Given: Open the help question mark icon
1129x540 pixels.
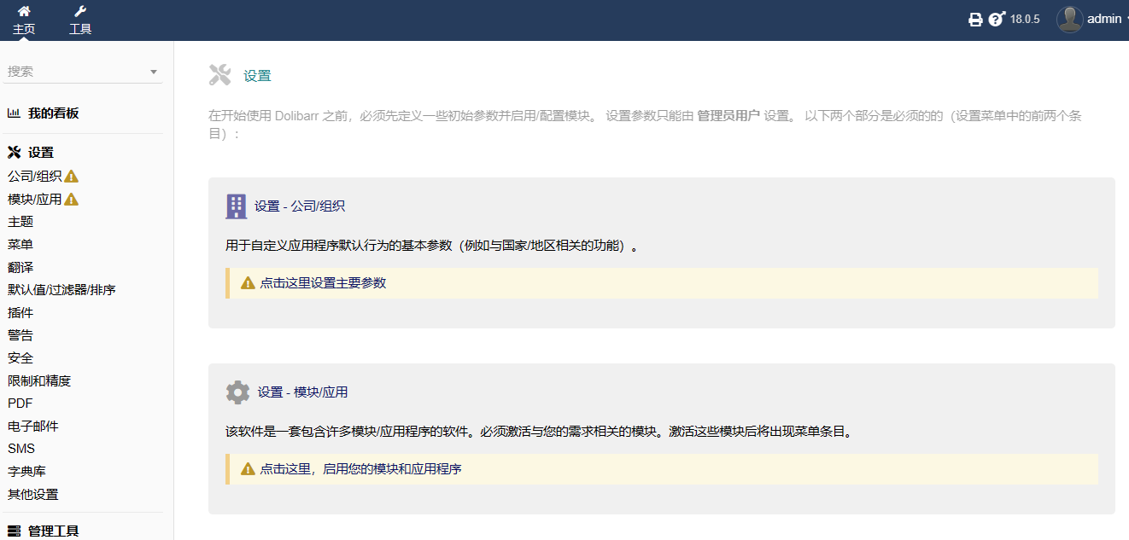Looking at the screenshot, I should [x=996, y=20].
